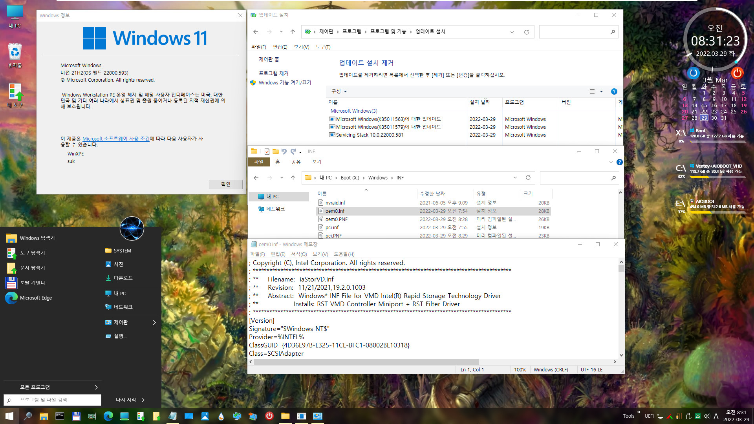Click the properties checkmark icon in INF title bar

click(267, 152)
